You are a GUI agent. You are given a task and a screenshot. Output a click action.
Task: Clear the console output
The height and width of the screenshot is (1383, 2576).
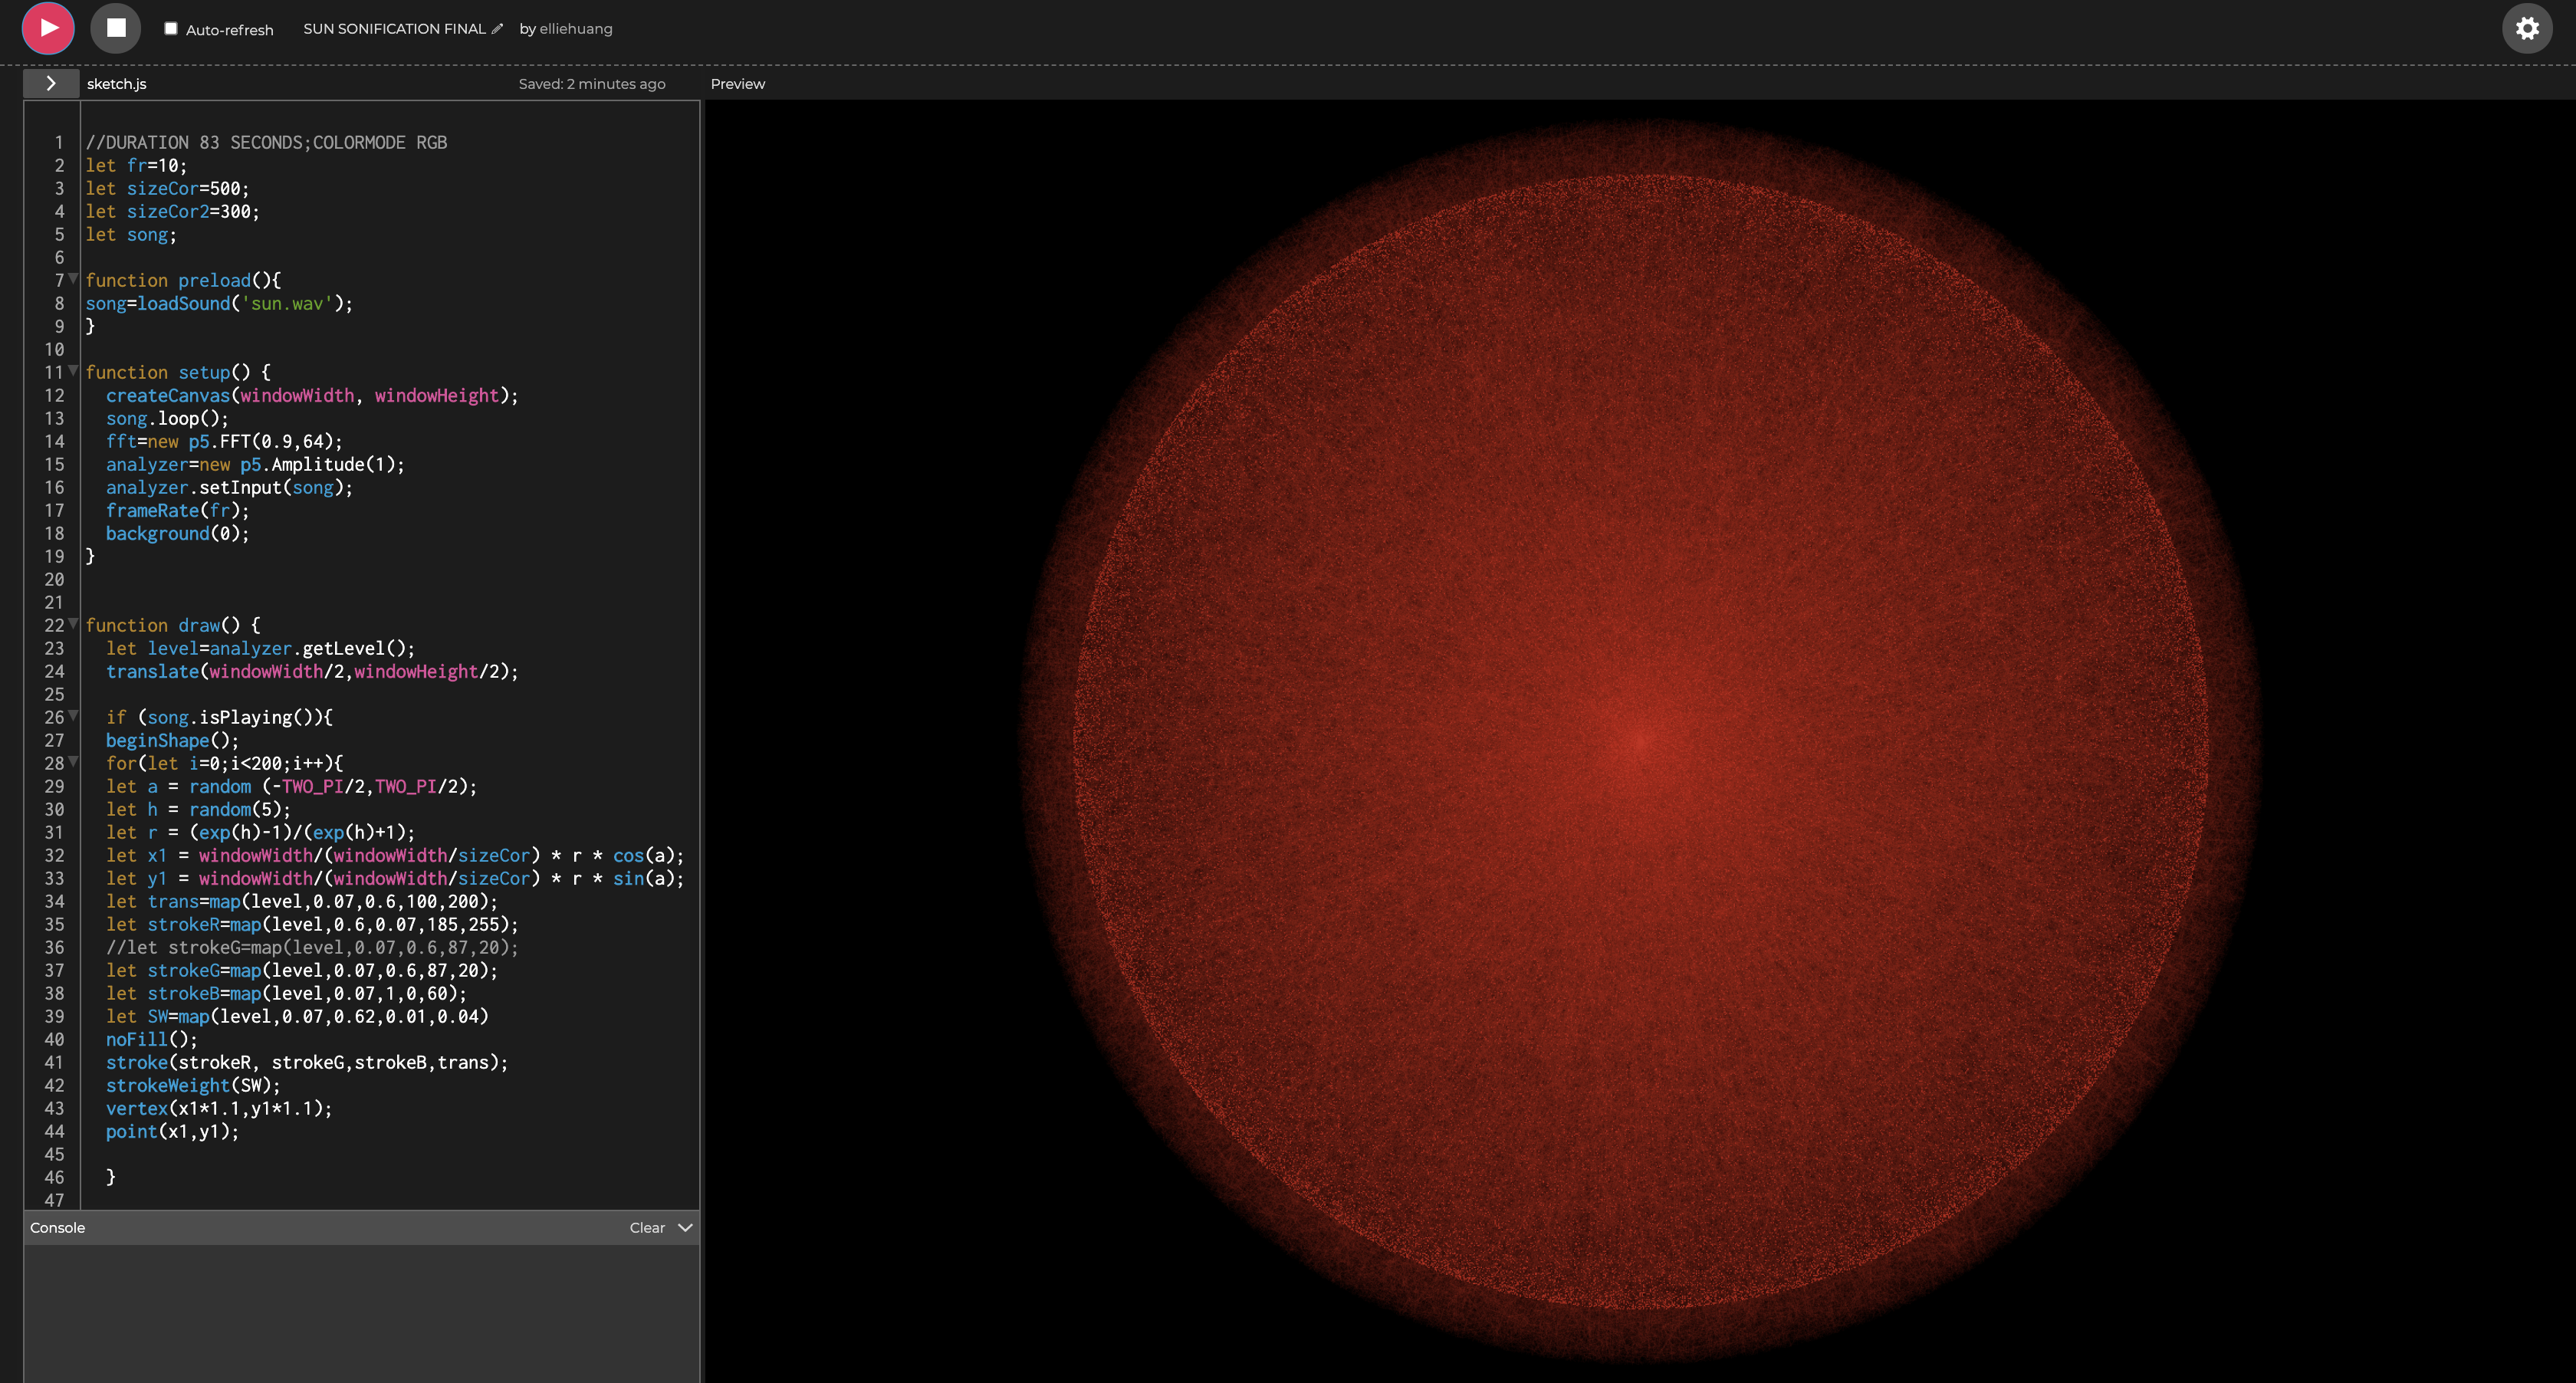(x=646, y=1228)
